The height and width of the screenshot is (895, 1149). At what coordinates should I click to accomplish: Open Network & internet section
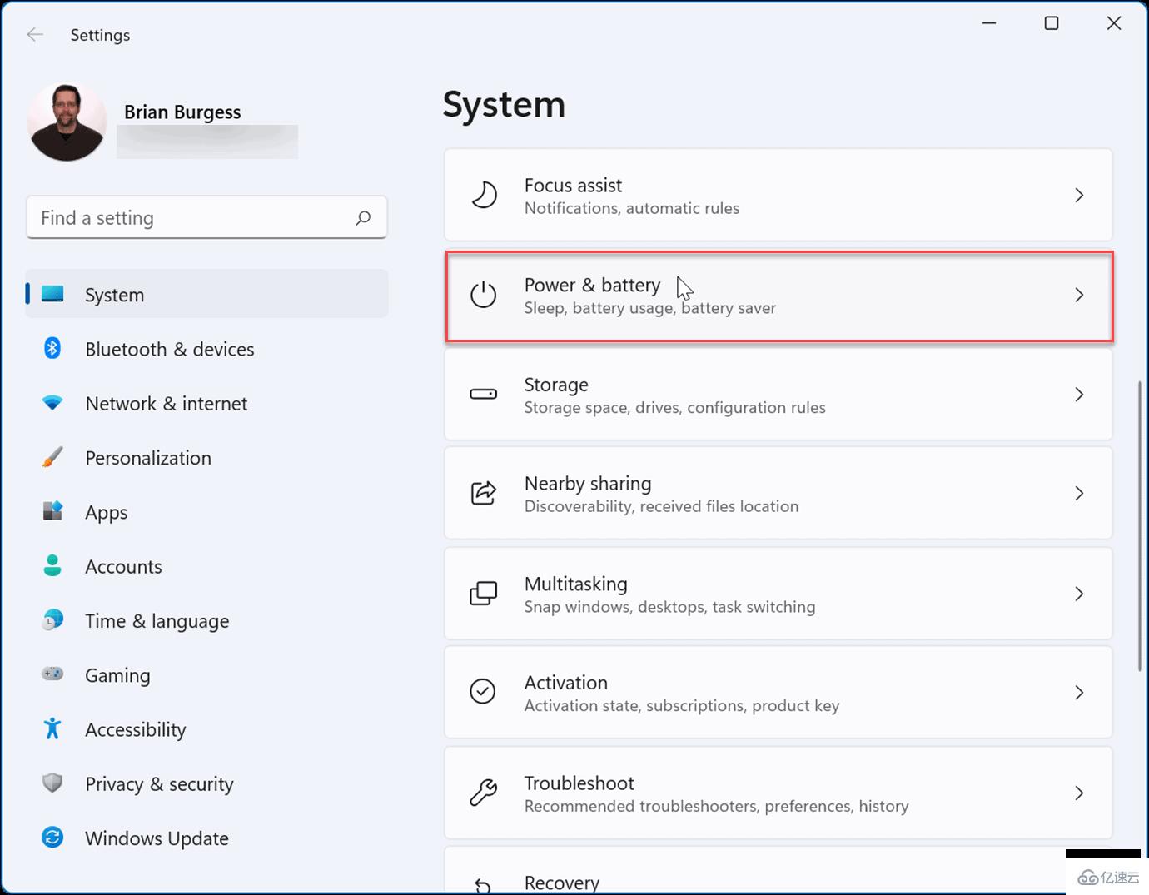click(x=167, y=403)
